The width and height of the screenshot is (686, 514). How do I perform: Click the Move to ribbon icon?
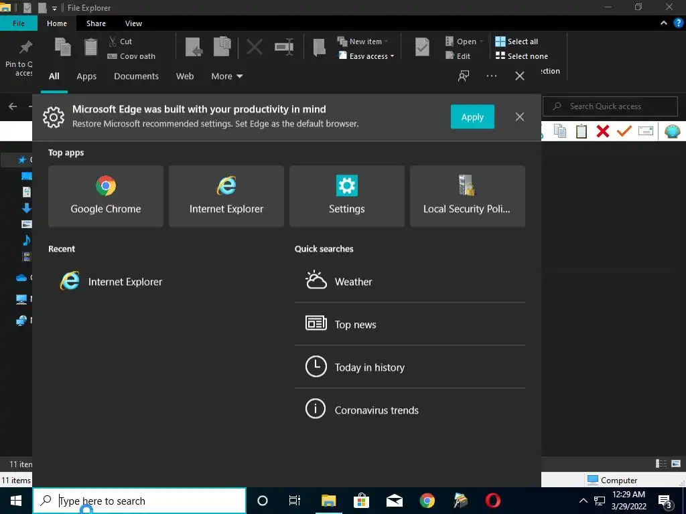[x=194, y=47]
